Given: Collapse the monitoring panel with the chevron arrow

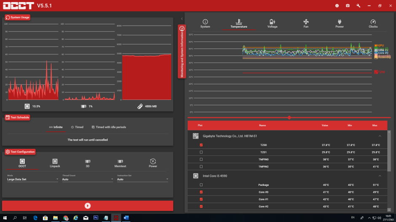Looking at the screenshot, I should [x=182, y=18].
